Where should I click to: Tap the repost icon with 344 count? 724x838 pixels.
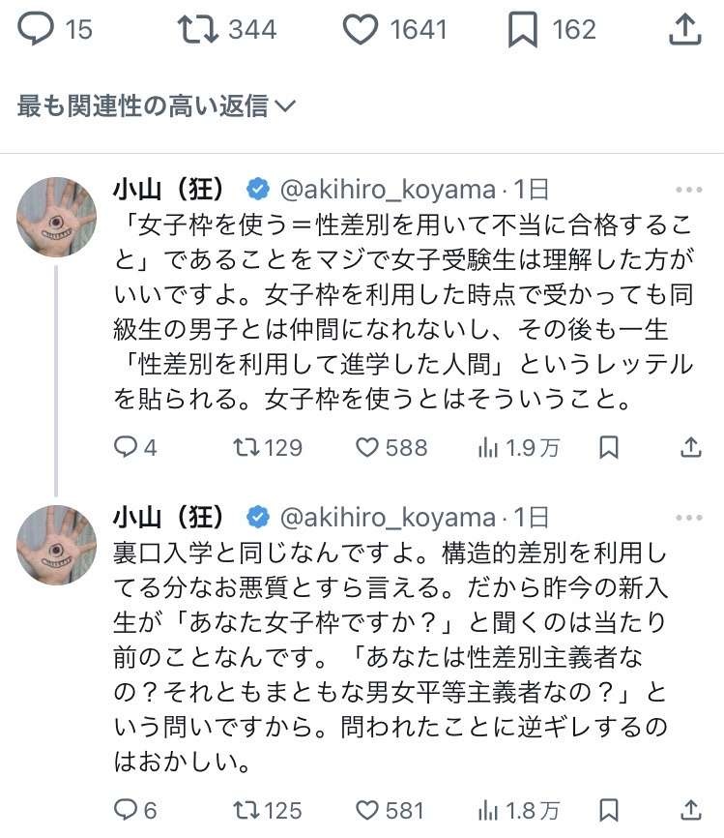point(194,30)
